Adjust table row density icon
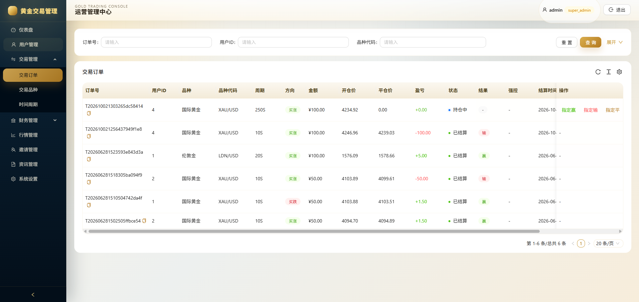639x302 pixels. (x=609, y=72)
